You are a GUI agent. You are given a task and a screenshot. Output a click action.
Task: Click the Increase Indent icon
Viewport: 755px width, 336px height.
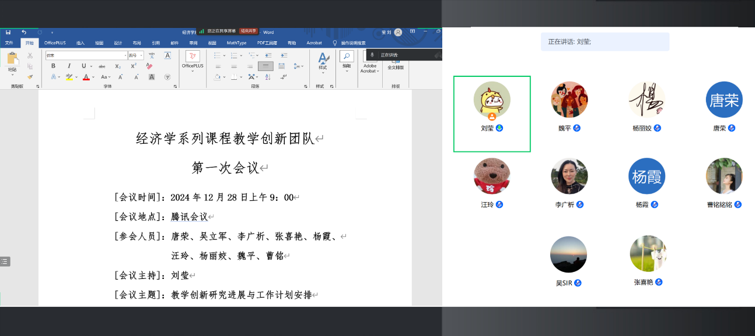point(283,55)
